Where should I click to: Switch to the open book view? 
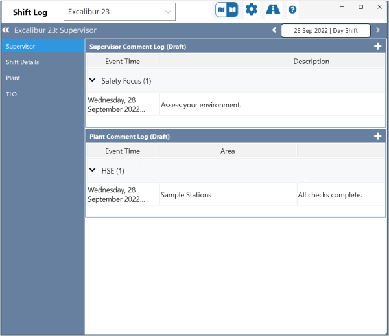[232, 10]
